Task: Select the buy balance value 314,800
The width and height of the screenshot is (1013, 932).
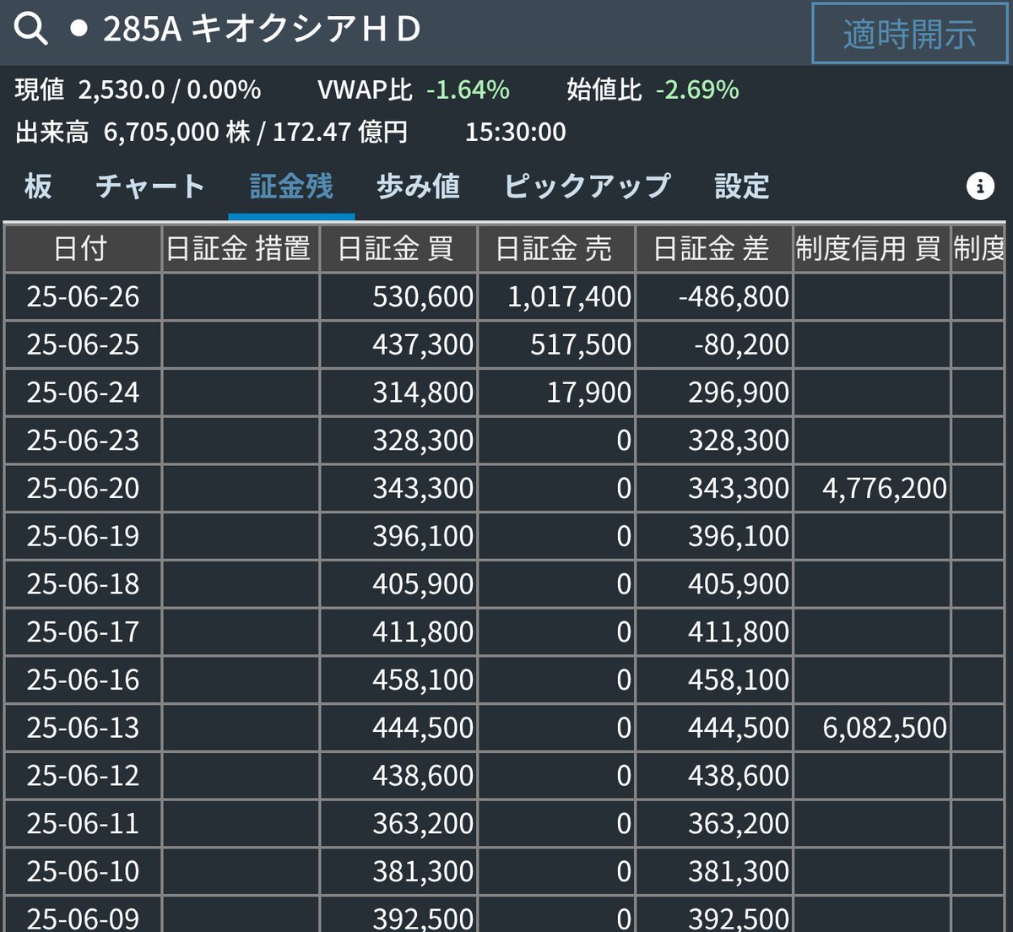Action: tap(423, 393)
